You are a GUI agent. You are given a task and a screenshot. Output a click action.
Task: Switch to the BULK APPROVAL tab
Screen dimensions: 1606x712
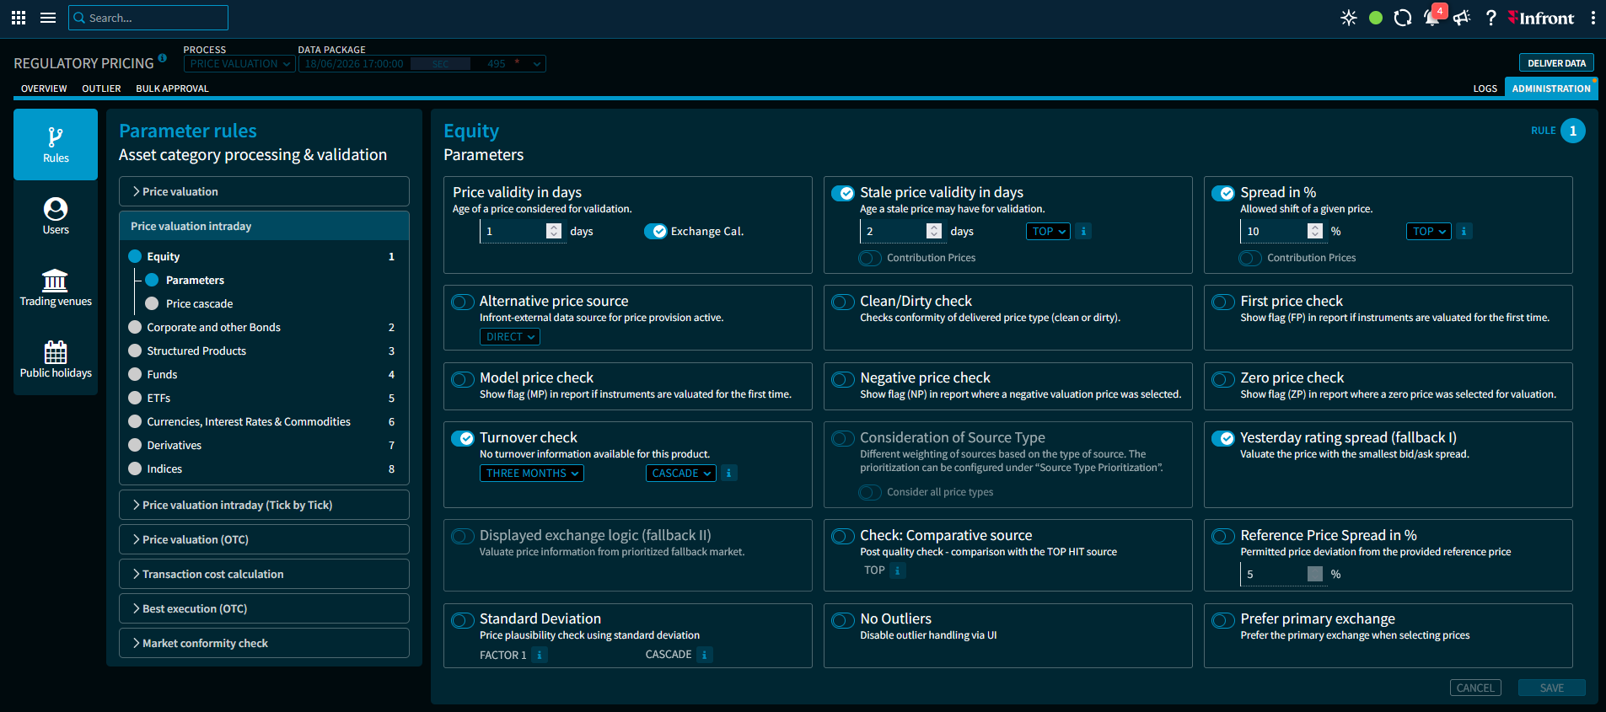point(172,88)
